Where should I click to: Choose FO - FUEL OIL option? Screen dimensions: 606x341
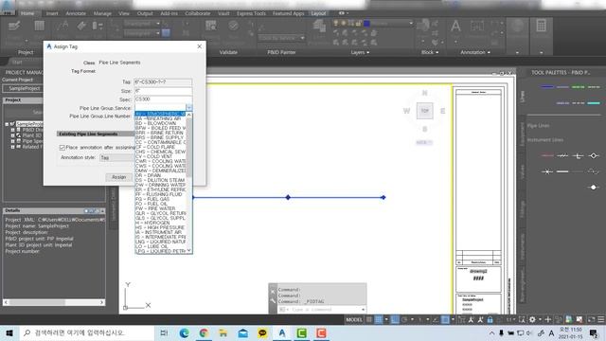pos(160,204)
